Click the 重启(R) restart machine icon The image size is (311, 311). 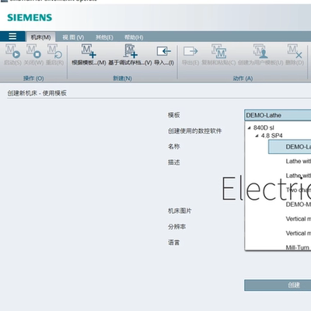pyautogui.click(x=54, y=51)
